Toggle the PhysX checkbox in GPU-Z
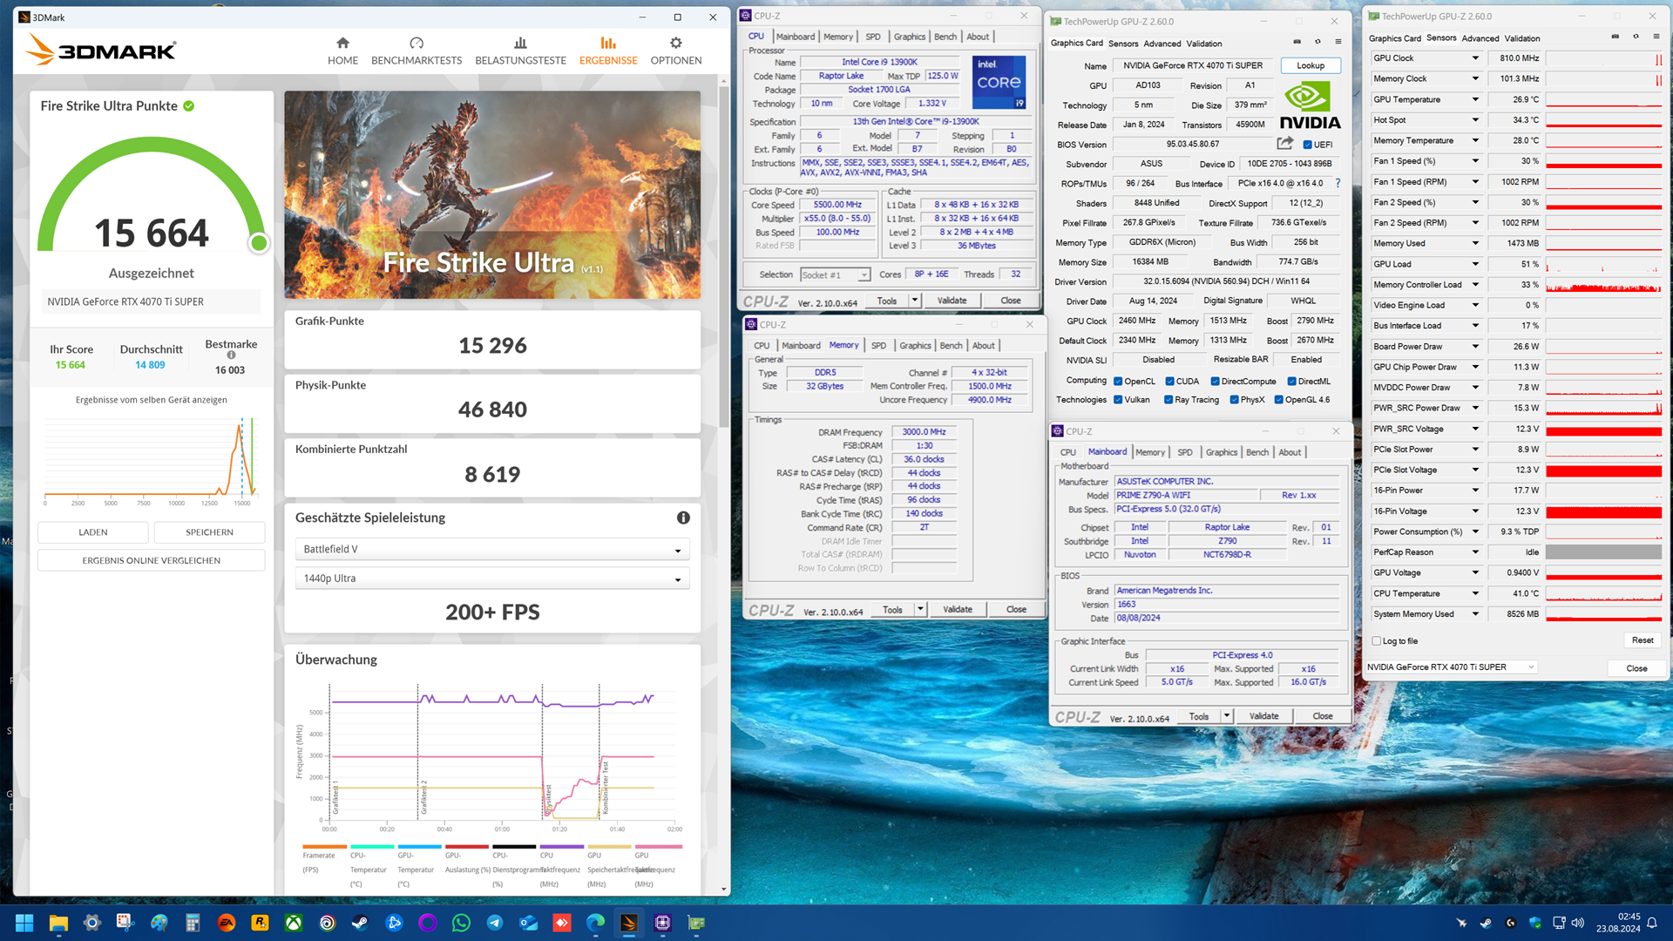This screenshot has height=941, width=1673. point(1234,400)
